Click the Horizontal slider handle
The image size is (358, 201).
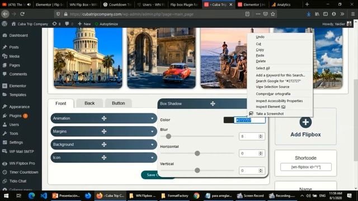click(197, 154)
